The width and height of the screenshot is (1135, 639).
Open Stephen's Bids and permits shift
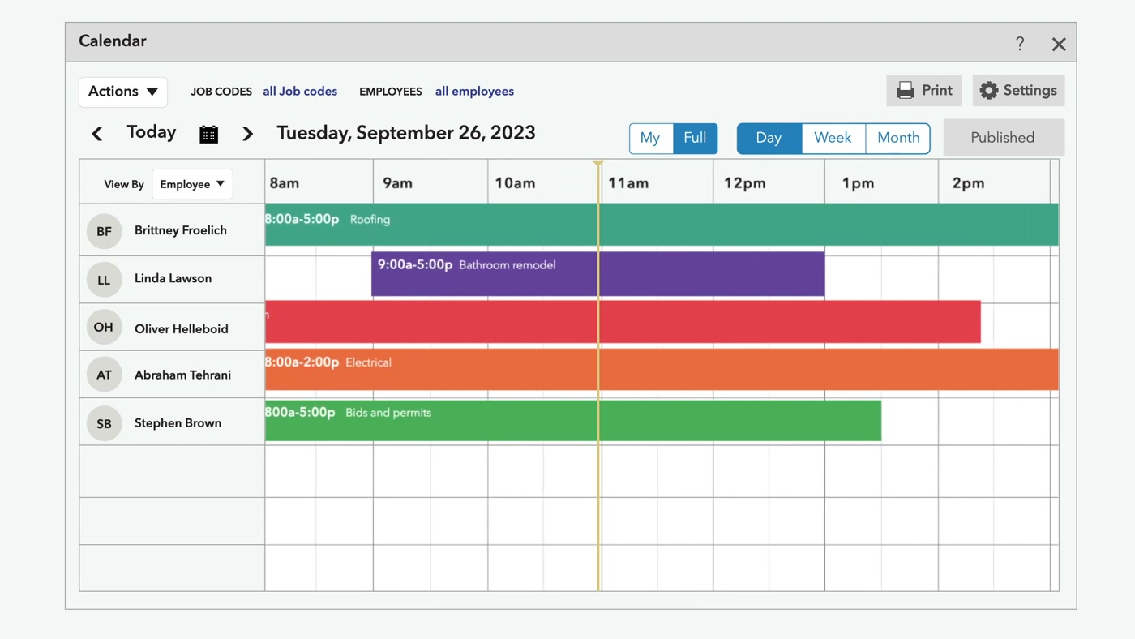[x=573, y=420]
